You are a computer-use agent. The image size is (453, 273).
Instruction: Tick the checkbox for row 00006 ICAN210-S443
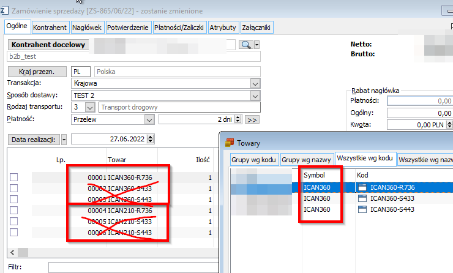(x=14, y=233)
